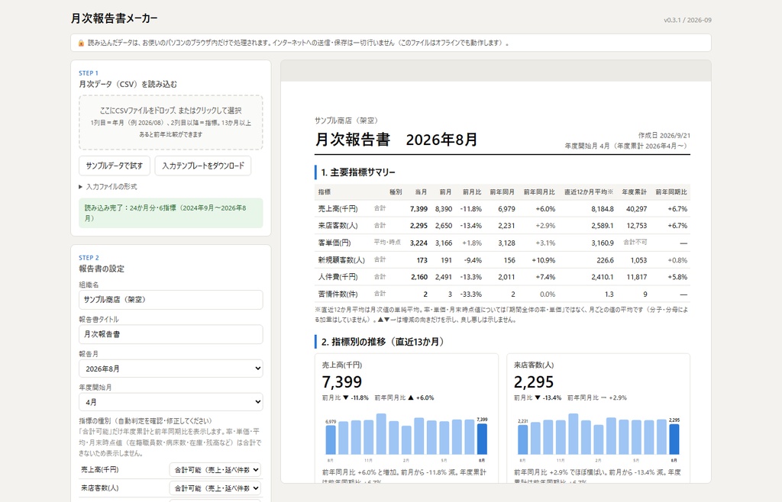782x502 pixels.
Task: Click the 直近12か月平均 column header
Action: click(x=589, y=191)
